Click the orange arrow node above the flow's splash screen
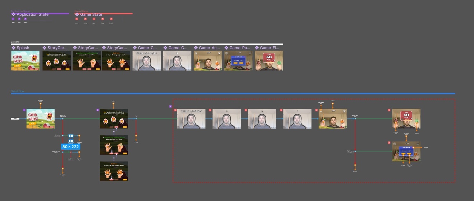Viewport: 474px width, 201px height. (x=41, y=106)
